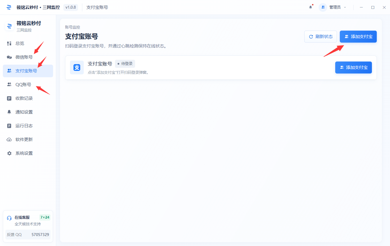Go to 微信账号 in the sidebar
The height and width of the screenshot is (246, 390).
point(28,57)
